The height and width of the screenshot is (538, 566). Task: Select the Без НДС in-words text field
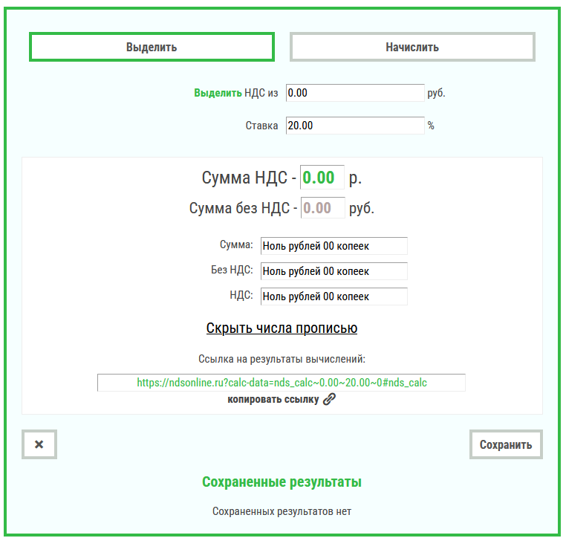pos(334,271)
